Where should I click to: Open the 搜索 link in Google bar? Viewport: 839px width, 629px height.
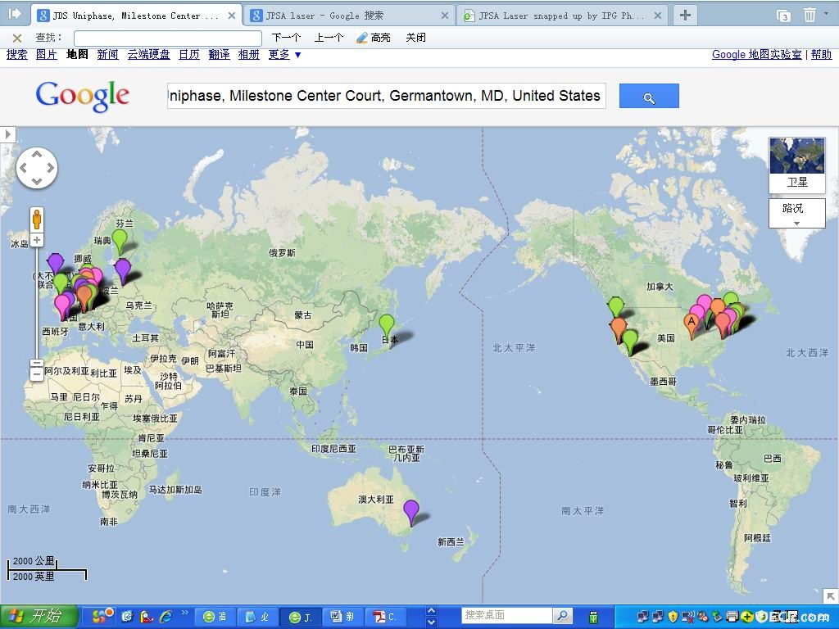[x=17, y=55]
